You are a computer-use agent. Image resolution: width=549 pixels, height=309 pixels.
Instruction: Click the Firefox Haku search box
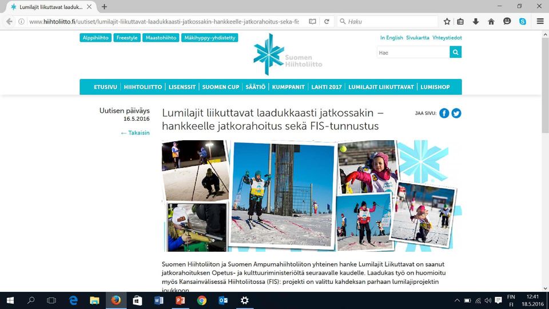point(388,21)
